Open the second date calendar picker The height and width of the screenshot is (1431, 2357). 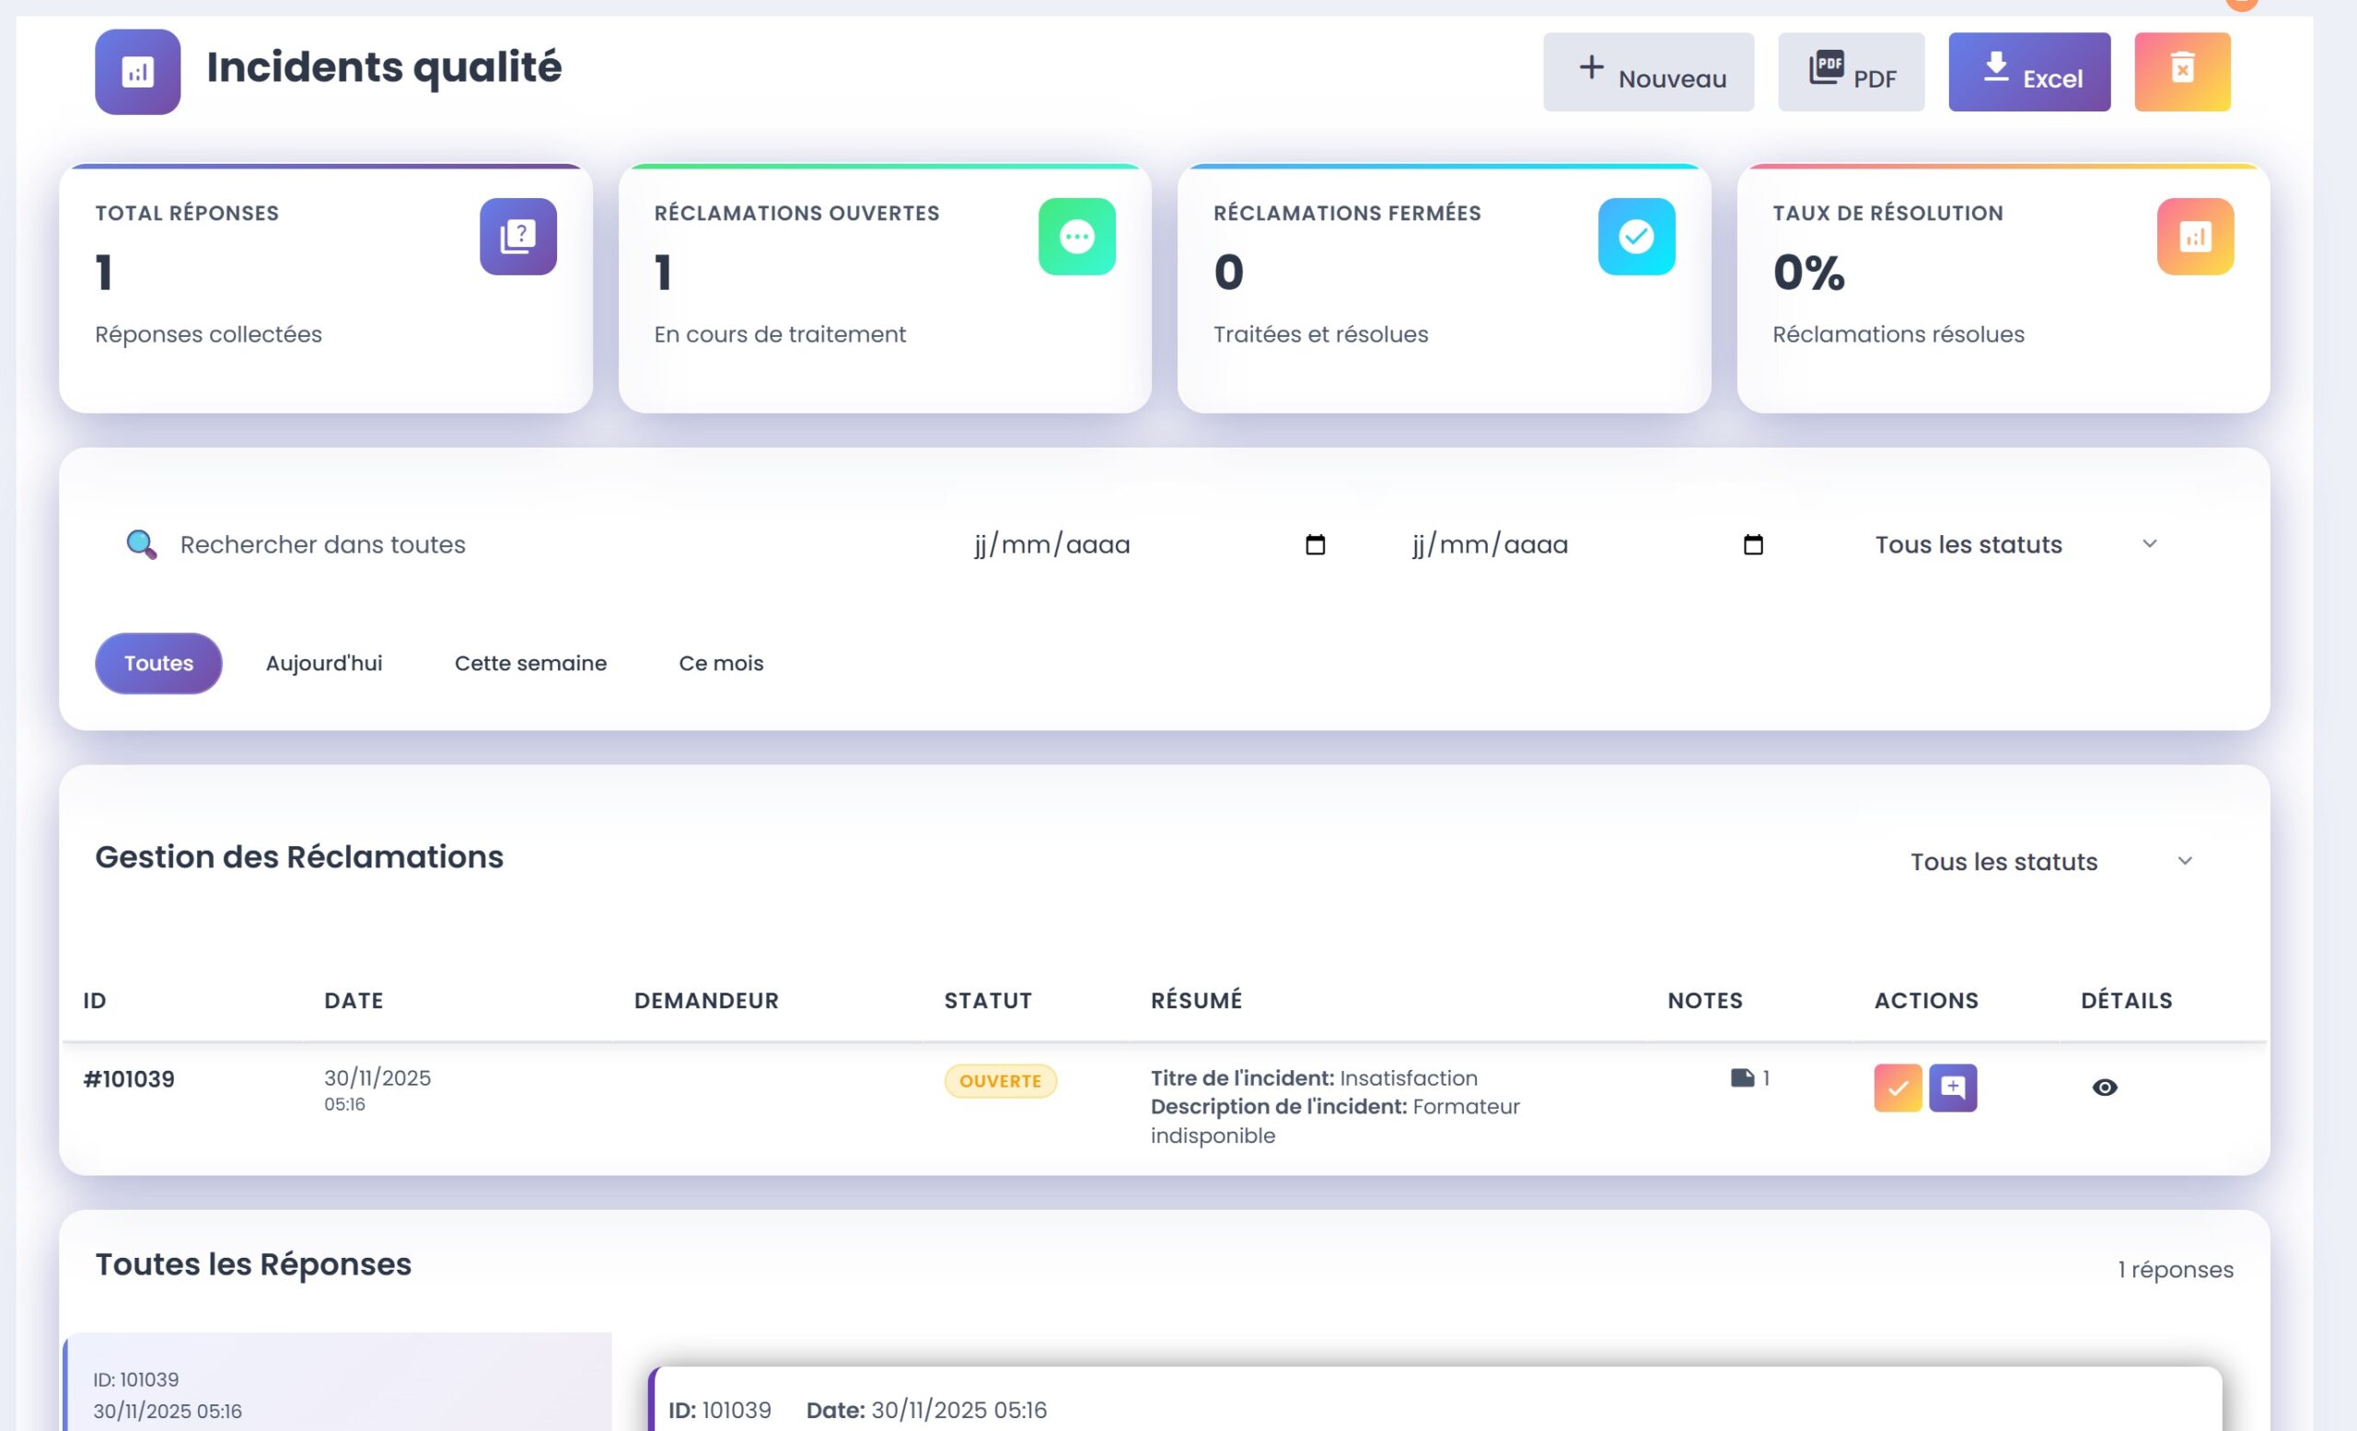click(1752, 544)
